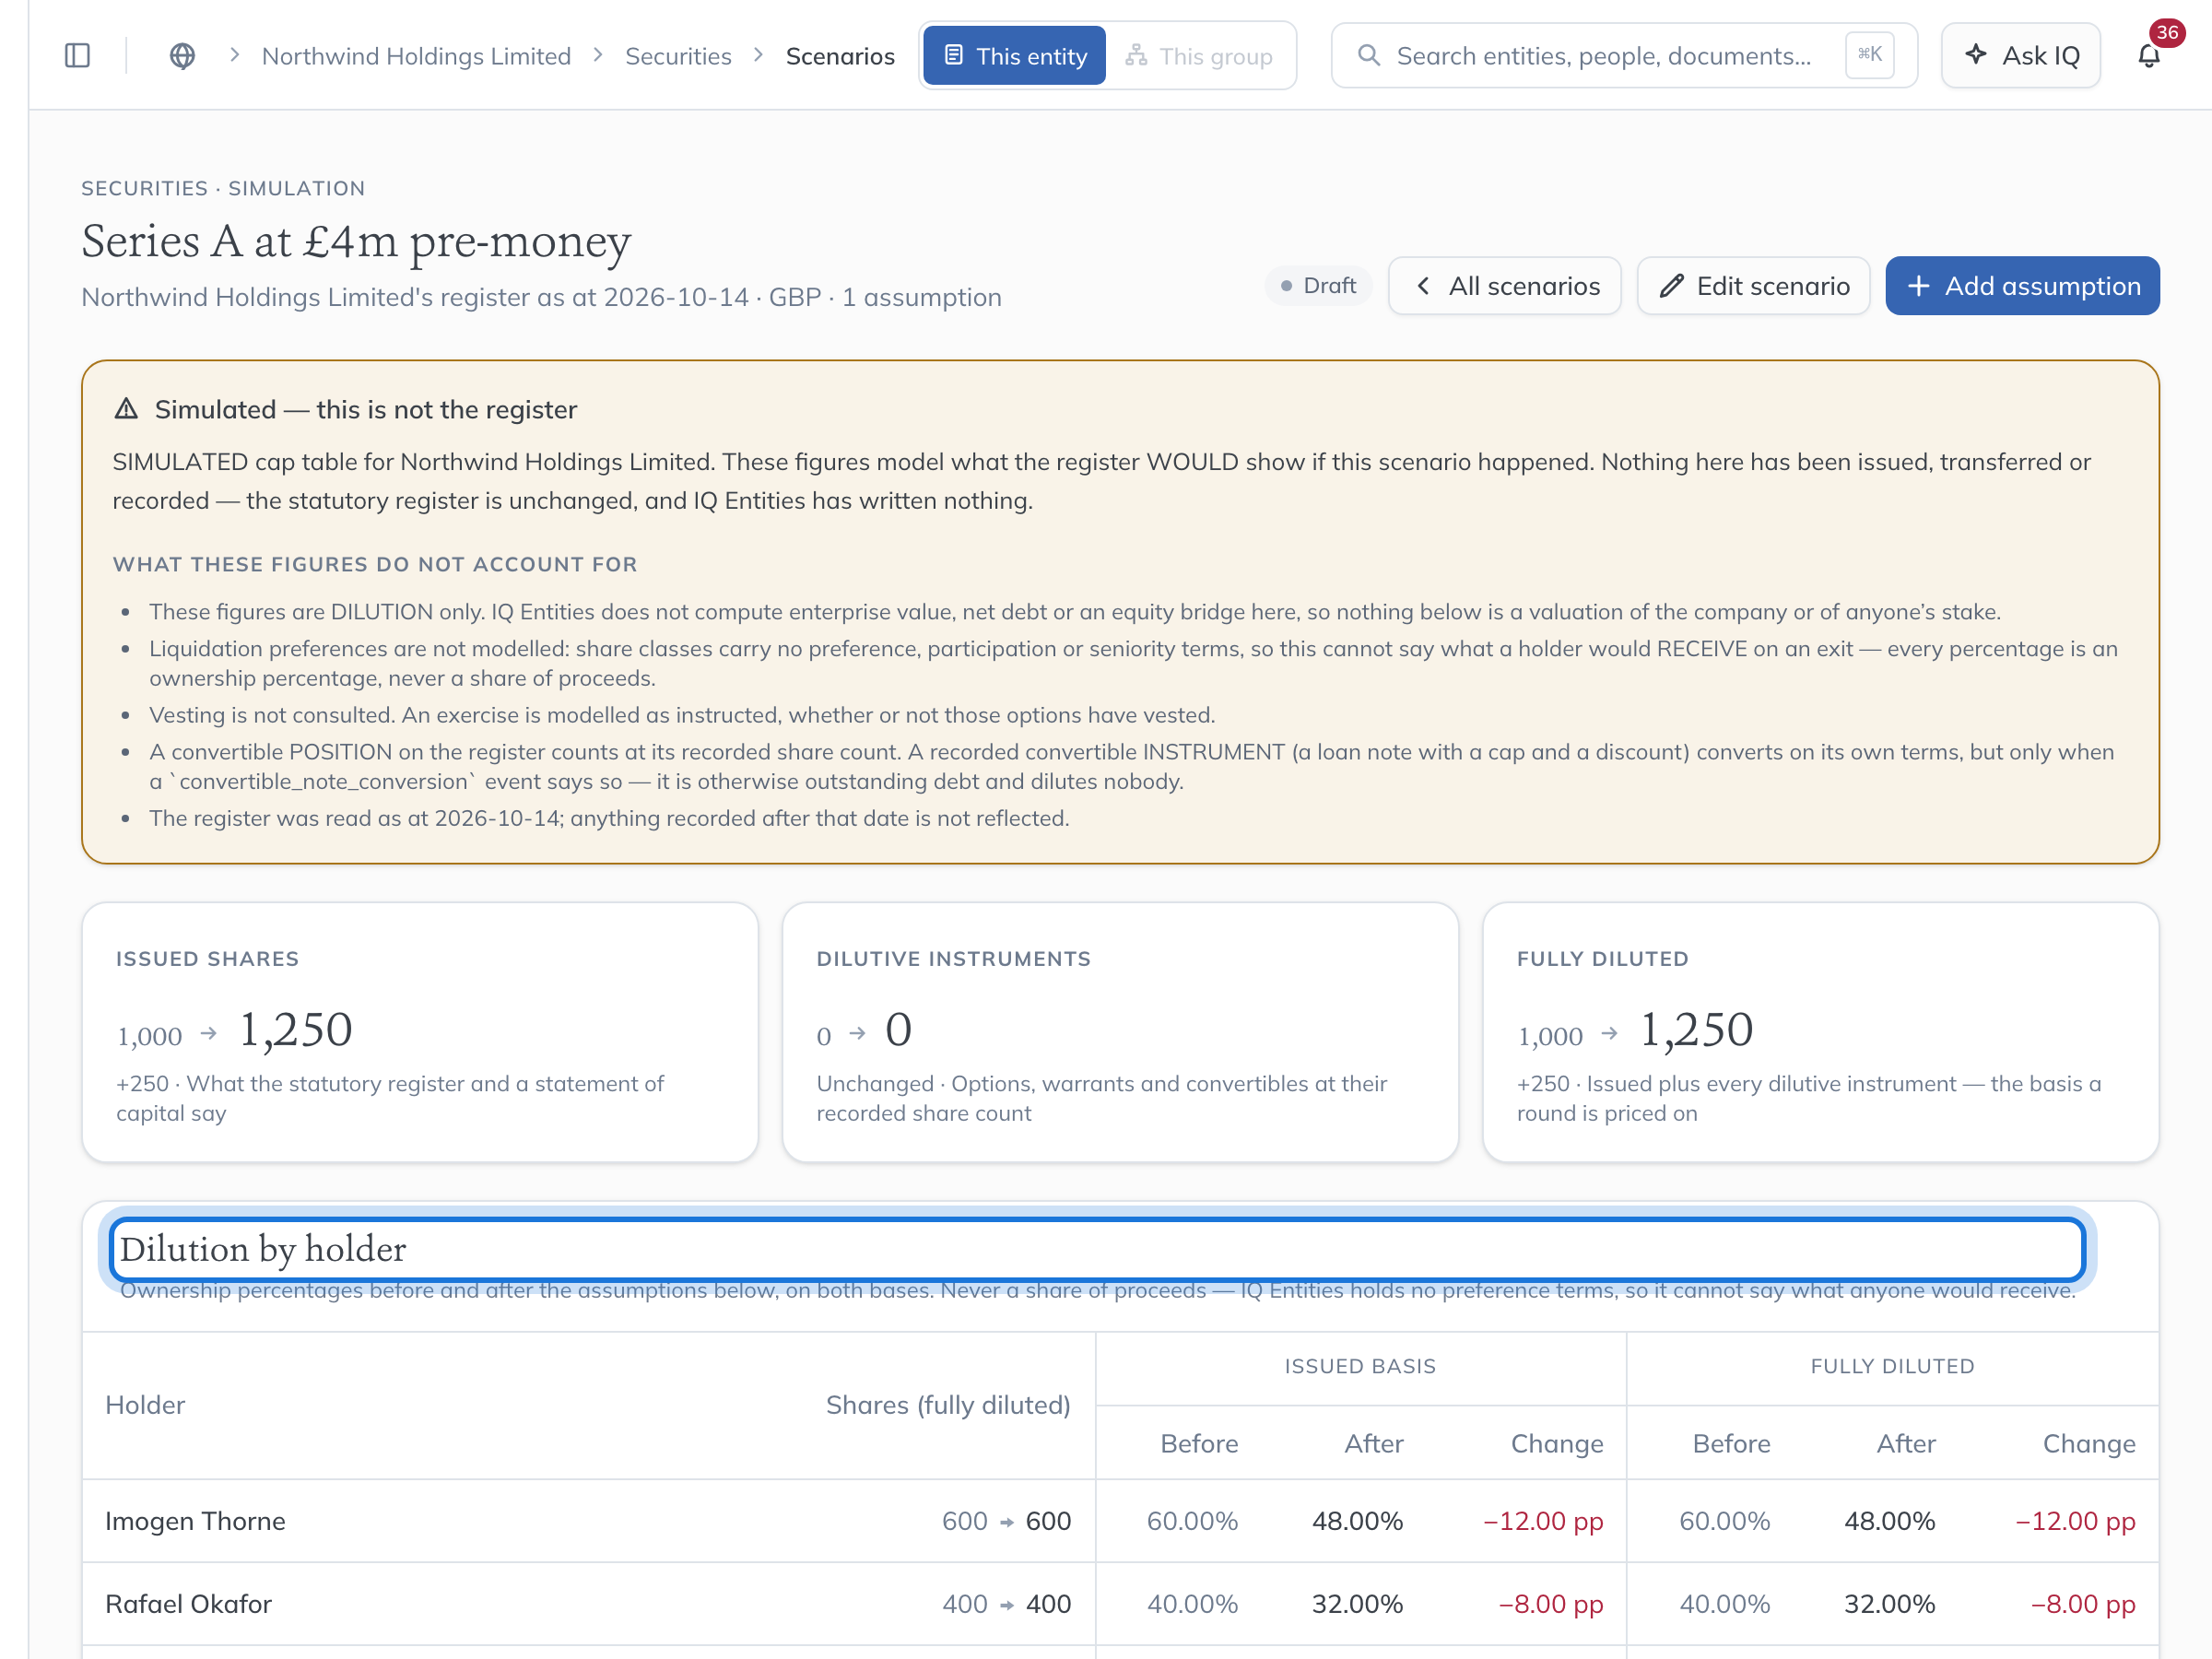Open Northwind Holdings Limited breadcrumb
The width and height of the screenshot is (2212, 1659).
tap(416, 56)
